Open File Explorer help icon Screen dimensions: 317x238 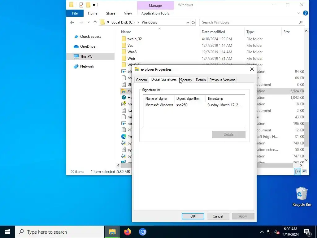(305, 13)
